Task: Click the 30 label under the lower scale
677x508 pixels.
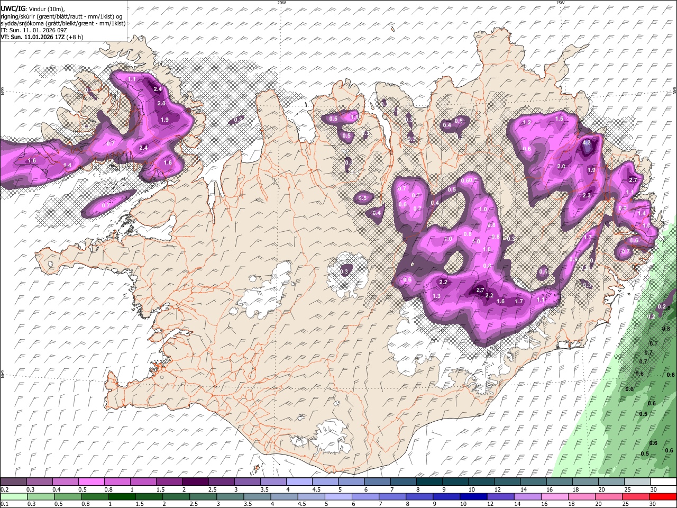Action: [x=654, y=504]
